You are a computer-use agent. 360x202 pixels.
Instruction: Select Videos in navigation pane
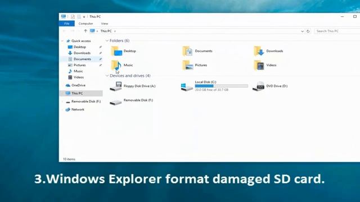click(x=79, y=77)
